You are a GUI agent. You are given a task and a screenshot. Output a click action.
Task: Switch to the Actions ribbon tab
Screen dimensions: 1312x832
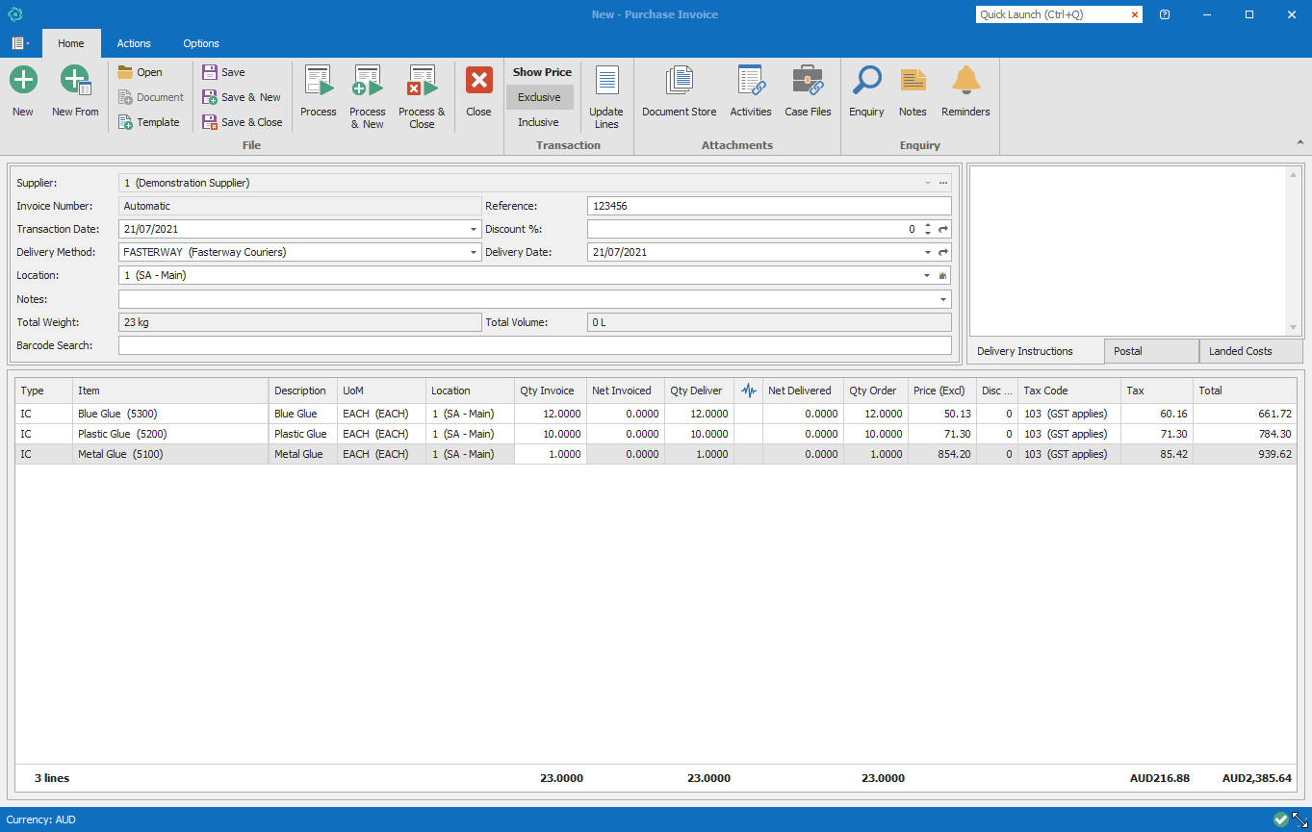click(x=134, y=43)
